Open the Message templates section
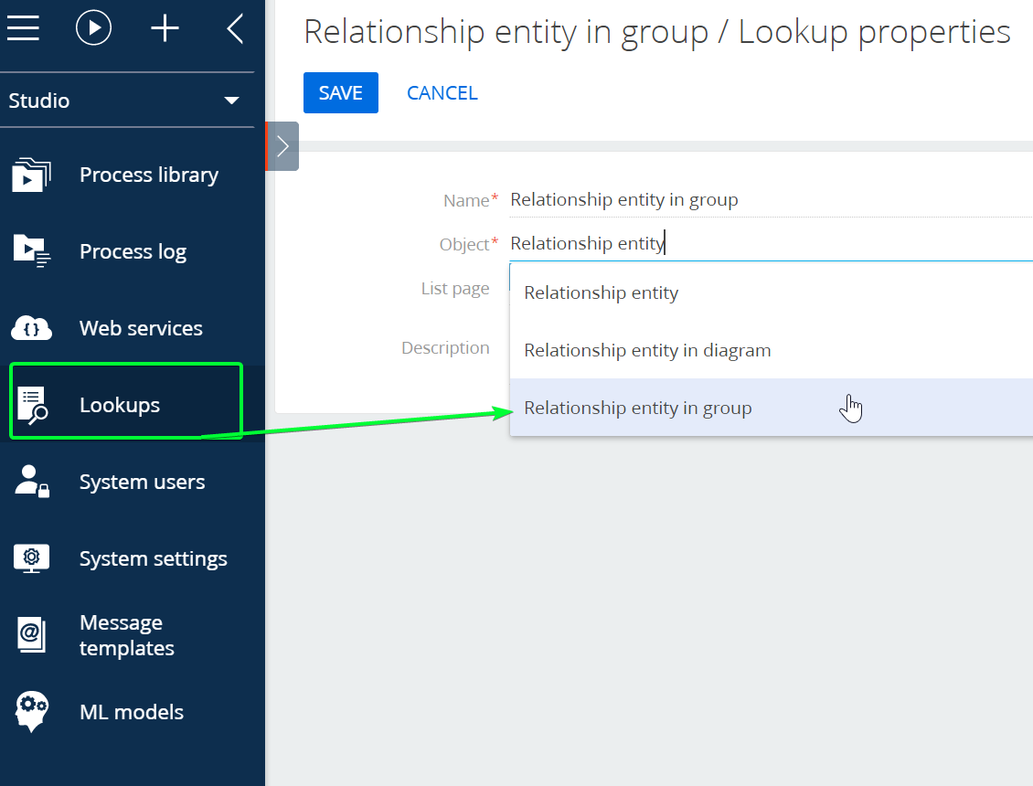This screenshot has width=1033, height=786. (x=127, y=635)
